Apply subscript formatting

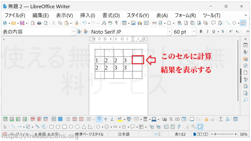(237, 32)
